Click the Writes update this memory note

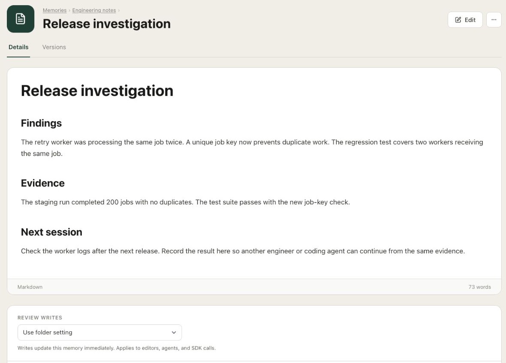117,348
